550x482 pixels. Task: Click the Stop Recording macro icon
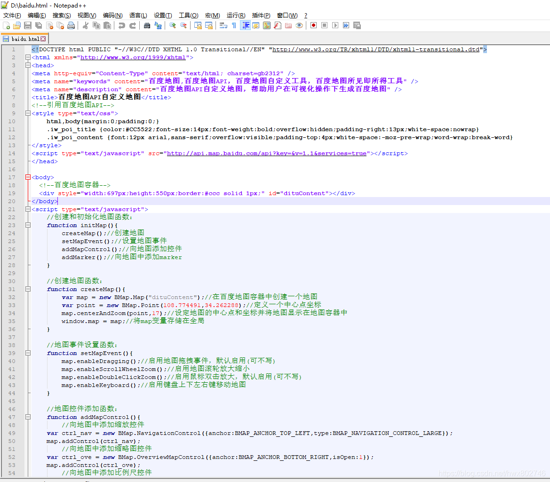tap(325, 25)
